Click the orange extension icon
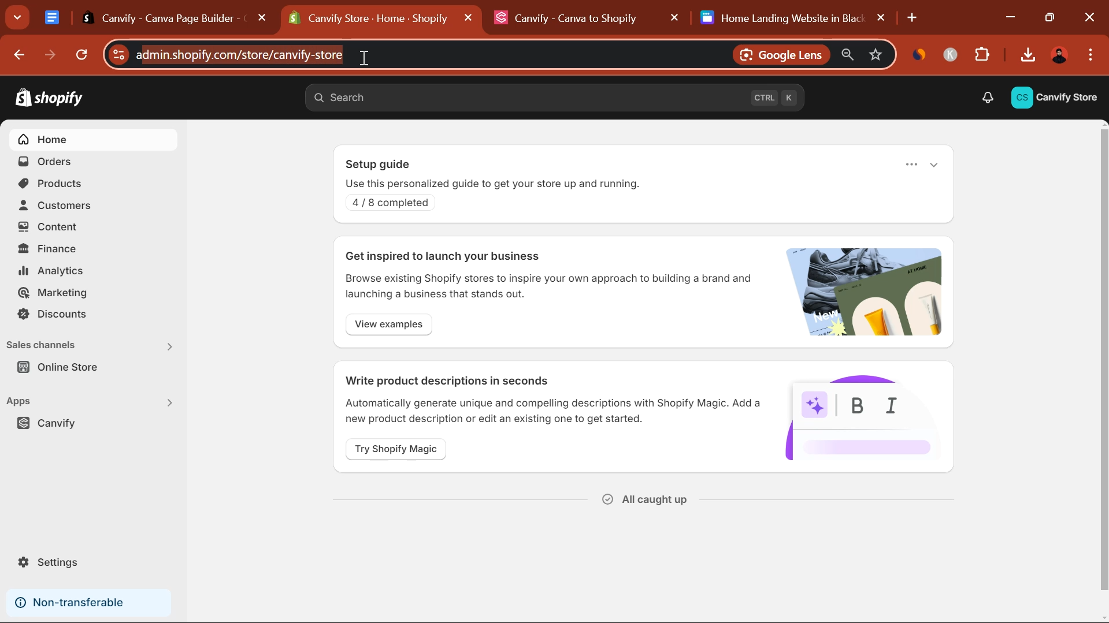1109x623 pixels. (919, 55)
